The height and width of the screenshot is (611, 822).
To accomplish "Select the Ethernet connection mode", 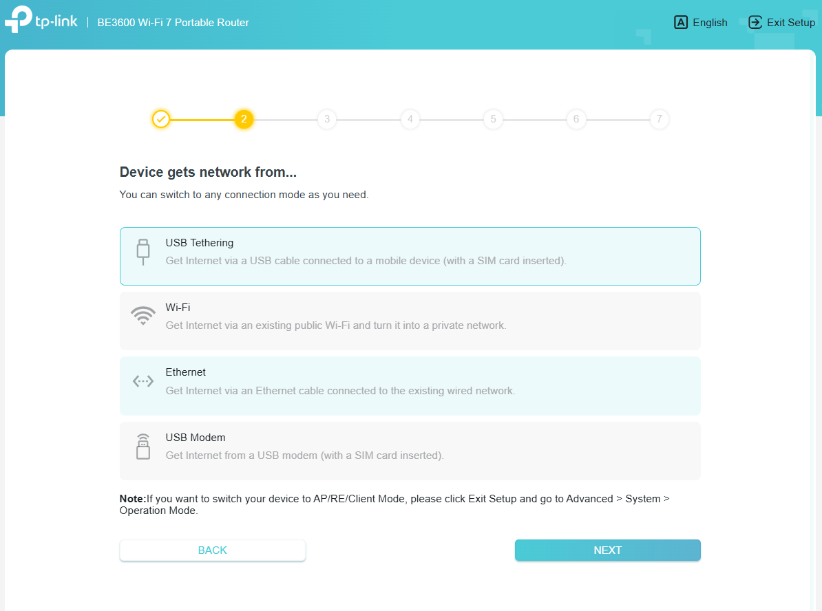I will coord(410,386).
